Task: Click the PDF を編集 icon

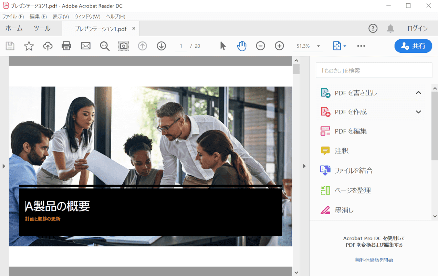Action: (325, 131)
